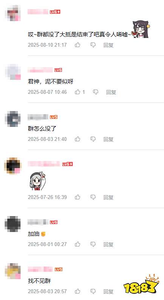
Task: Reply to the comment from 2025-07-26 16:39
Action: point(108,197)
